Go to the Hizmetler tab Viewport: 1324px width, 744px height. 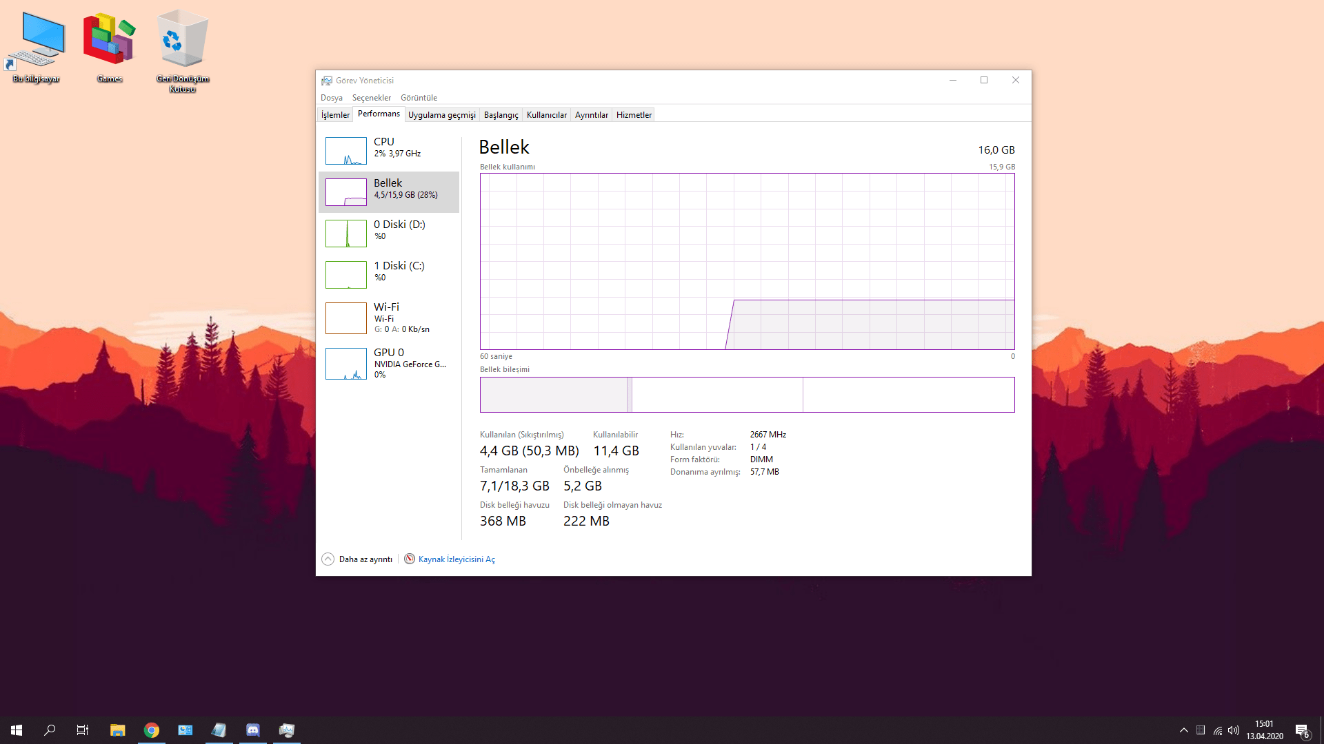click(x=634, y=115)
